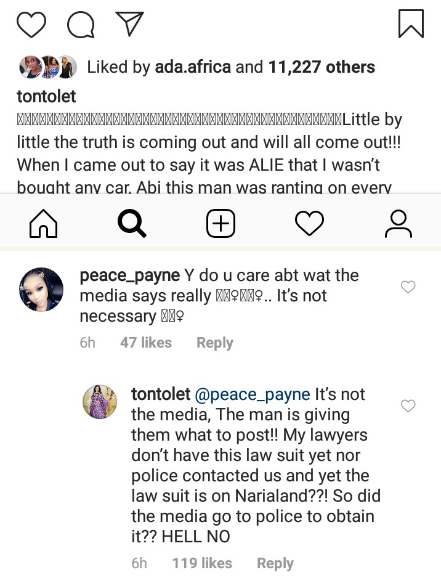Share the post via paper plane icon
This screenshot has width=441, height=583.
tap(129, 24)
